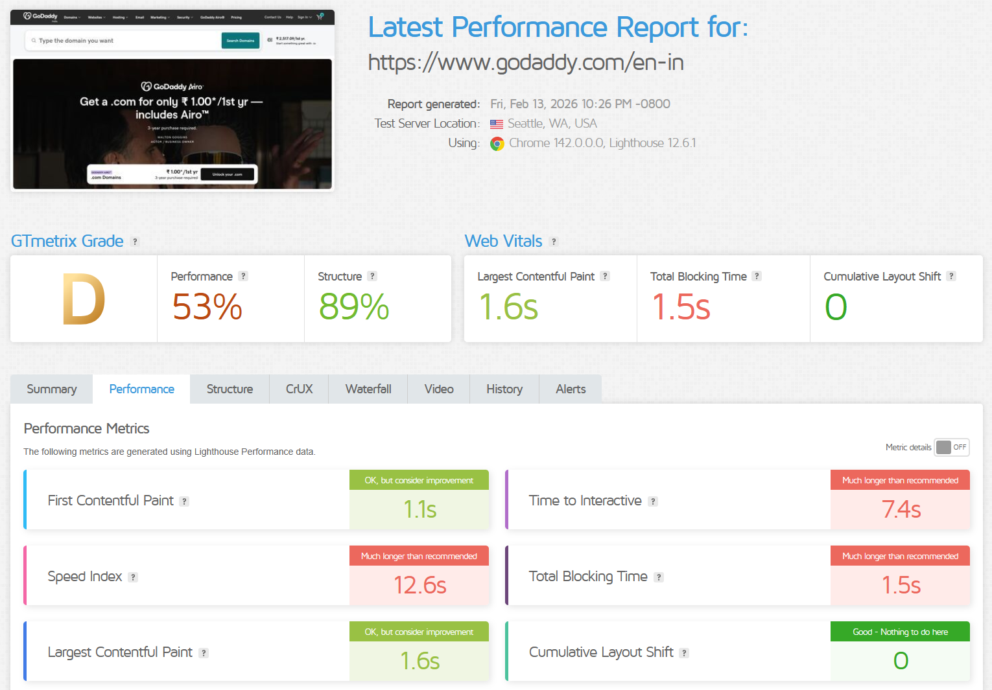Open help for Total Blocking Time in Web Vitals

(x=756, y=276)
